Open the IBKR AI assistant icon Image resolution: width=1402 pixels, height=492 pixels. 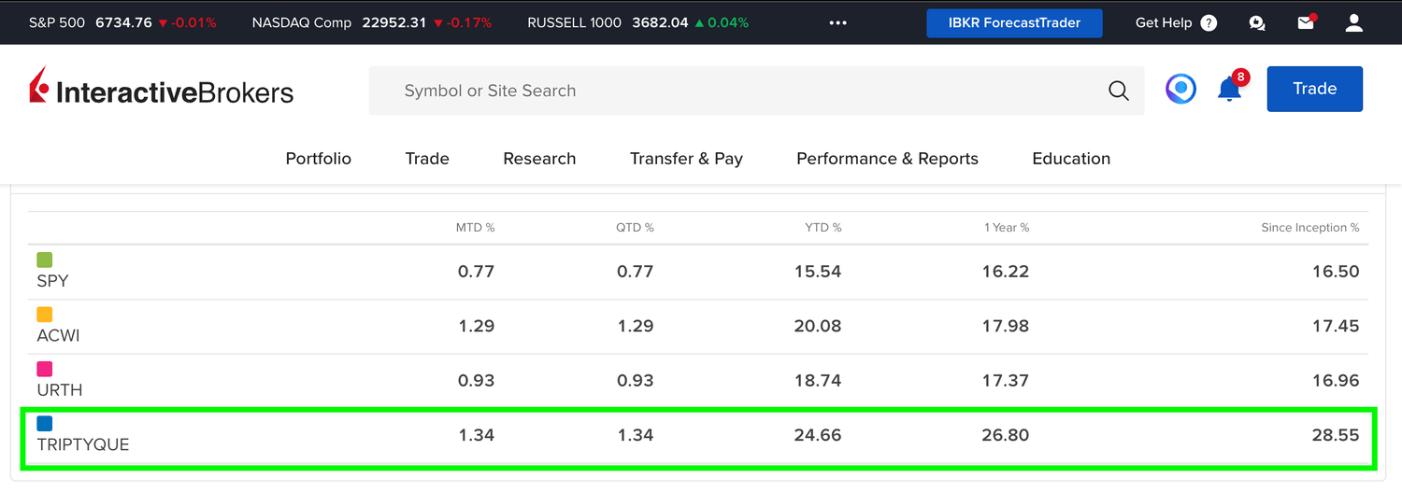[1180, 90]
